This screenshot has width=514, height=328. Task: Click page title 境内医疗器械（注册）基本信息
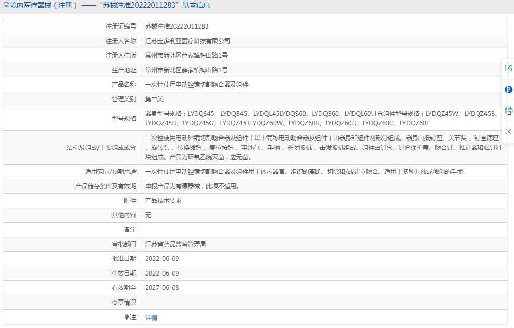(110, 5)
